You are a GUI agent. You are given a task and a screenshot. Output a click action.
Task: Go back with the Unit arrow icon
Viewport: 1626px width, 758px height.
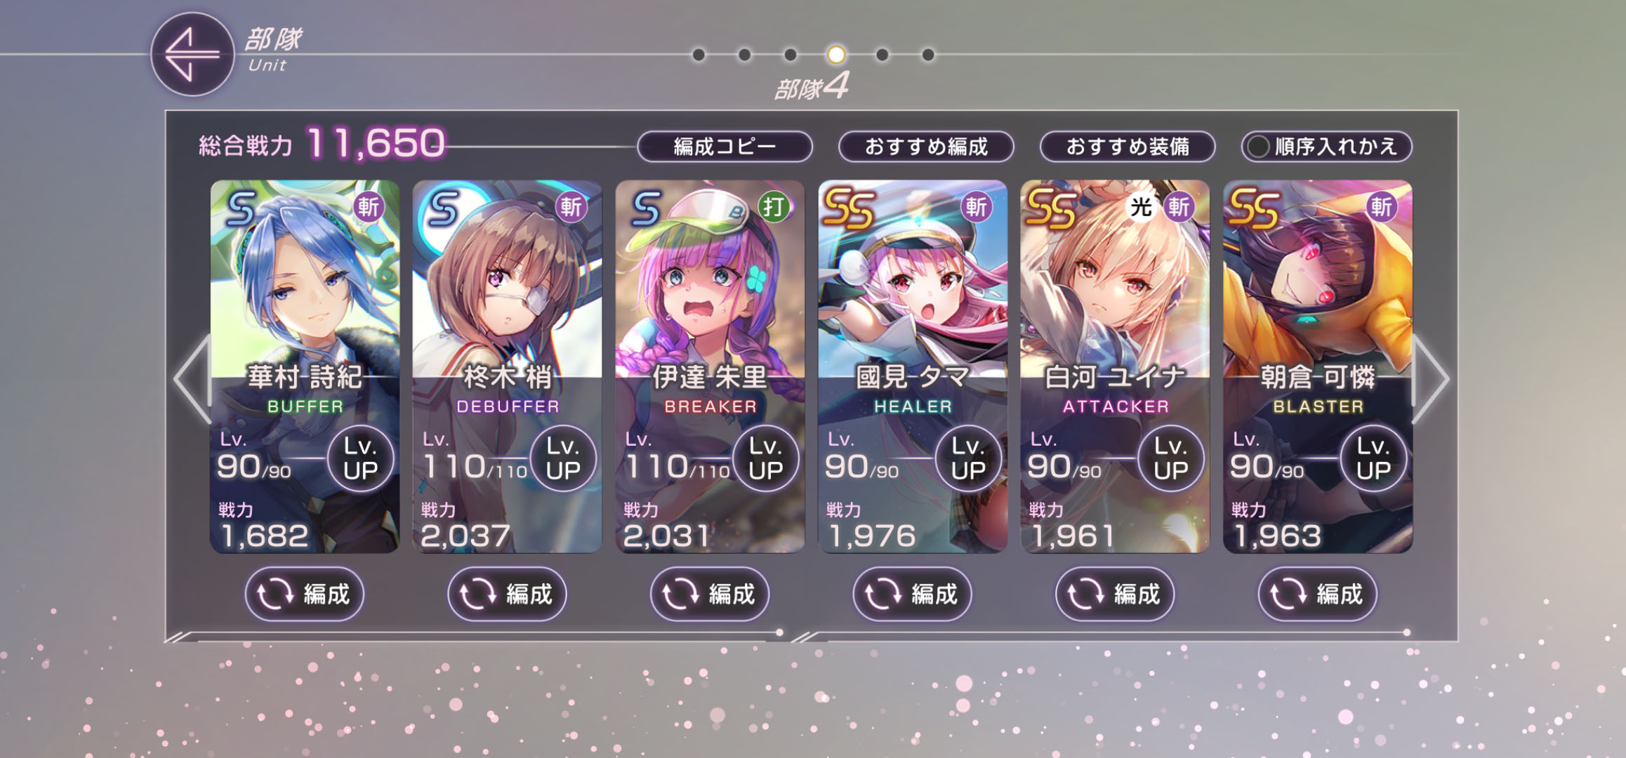coord(192,54)
